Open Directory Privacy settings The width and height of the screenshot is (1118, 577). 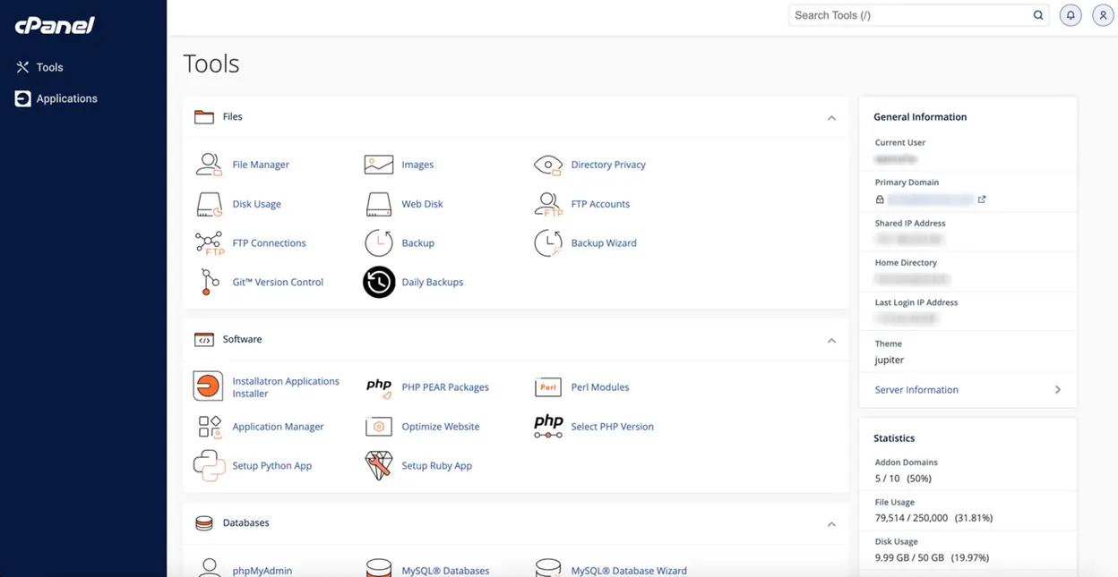pos(609,165)
